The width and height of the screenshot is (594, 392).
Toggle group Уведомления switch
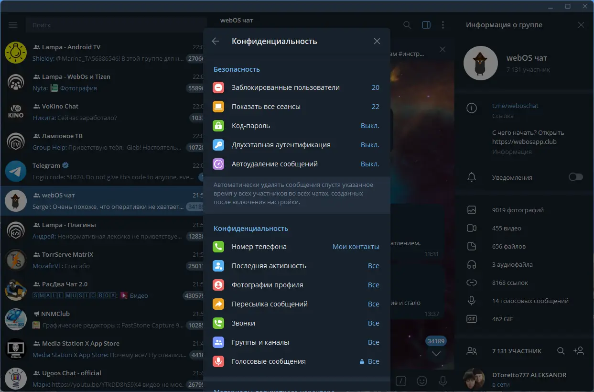(576, 177)
